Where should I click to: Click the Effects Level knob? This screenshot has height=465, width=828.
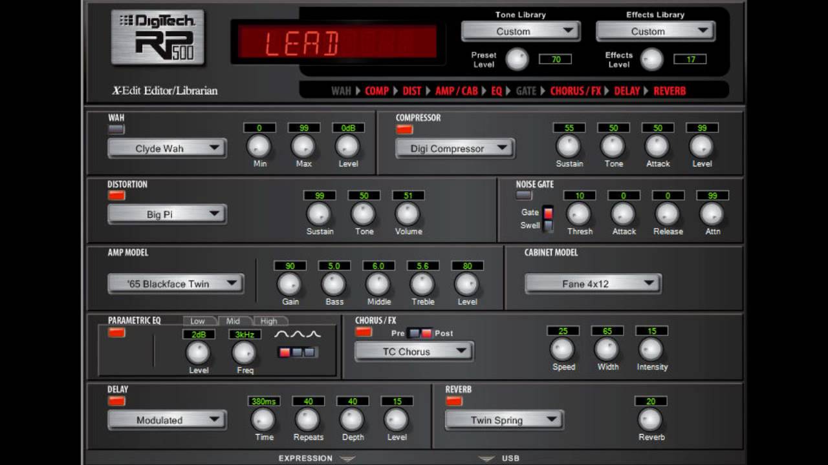651,59
